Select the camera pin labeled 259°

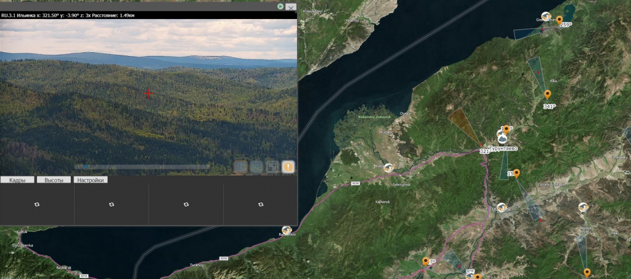coord(559,20)
